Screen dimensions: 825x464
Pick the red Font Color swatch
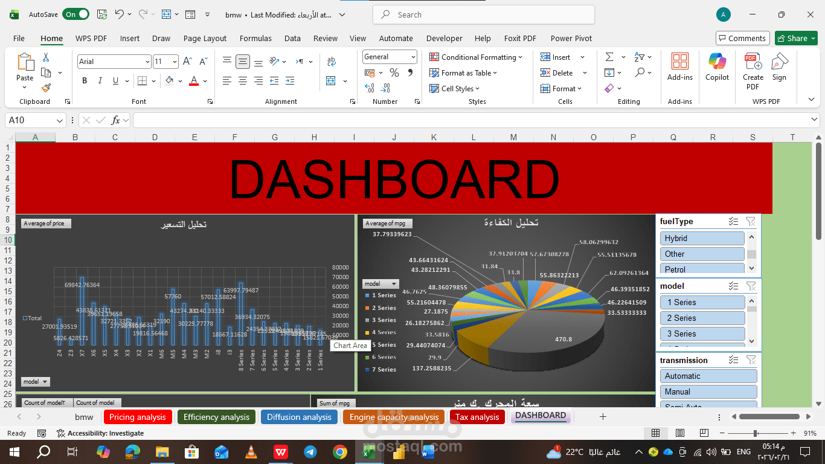pyautogui.click(x=194, y=81)
